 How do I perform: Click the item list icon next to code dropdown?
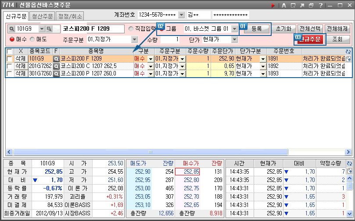(49, 29)
